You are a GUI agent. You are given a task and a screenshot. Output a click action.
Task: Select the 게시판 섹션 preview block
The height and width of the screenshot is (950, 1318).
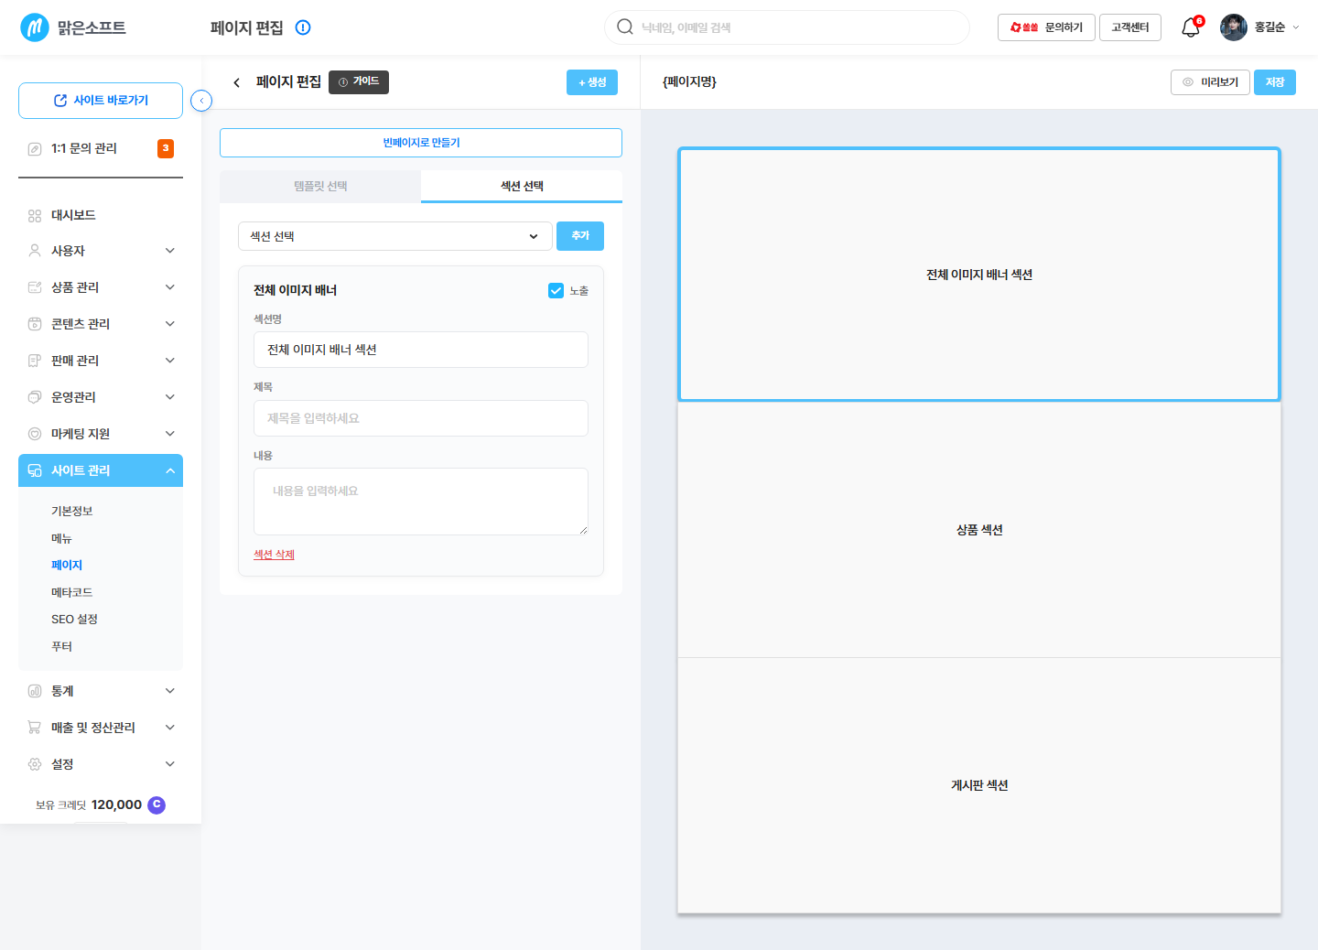(x=979, y=785)
